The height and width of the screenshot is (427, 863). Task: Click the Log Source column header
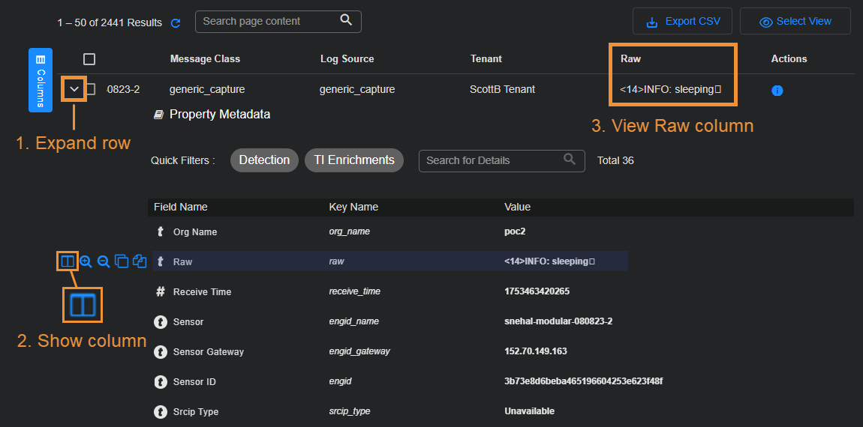click(x=347, y=58)
